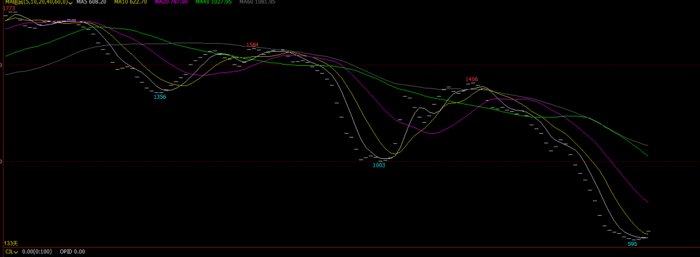Select the MA20 787.00 magenta legend
700x257 pixels.
pos(171,2)
